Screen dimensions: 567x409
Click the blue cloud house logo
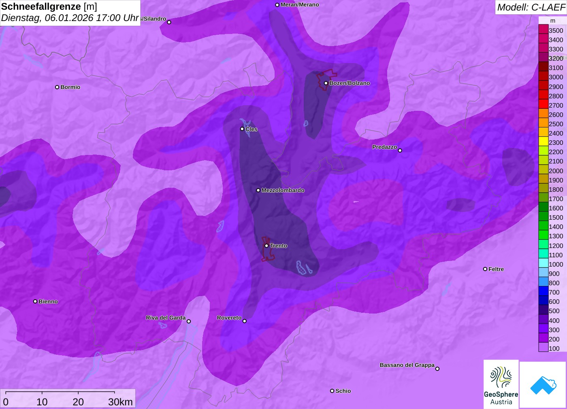pyautogui.click(x=543, y=385)
